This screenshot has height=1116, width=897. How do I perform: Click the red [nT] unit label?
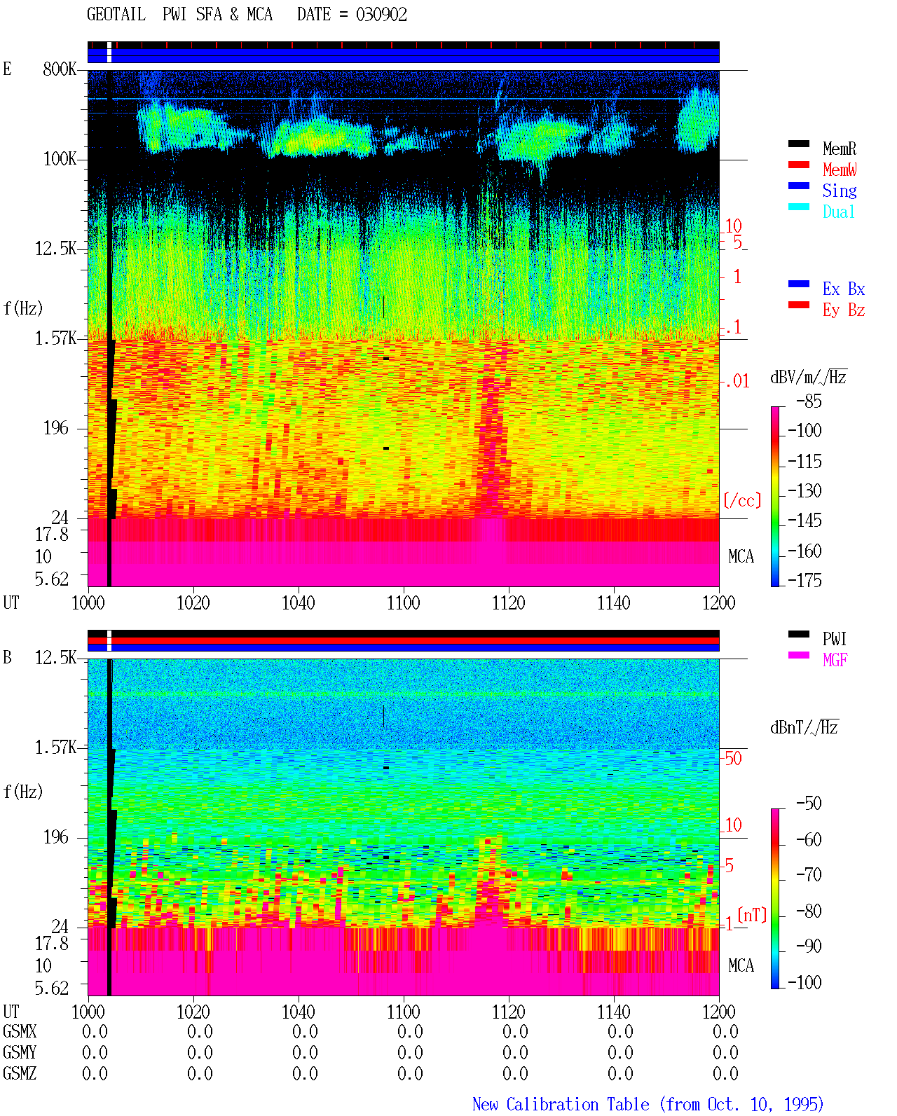(x=752, y=915)
